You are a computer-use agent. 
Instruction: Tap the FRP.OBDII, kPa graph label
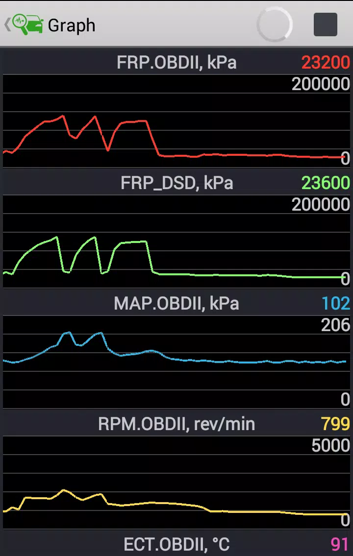click(176, 63)
